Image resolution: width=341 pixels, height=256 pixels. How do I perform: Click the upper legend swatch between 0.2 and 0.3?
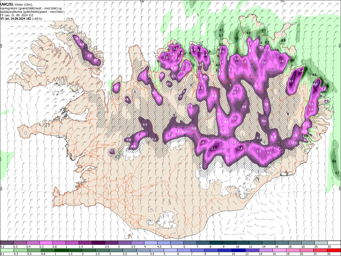coord(7,243)
